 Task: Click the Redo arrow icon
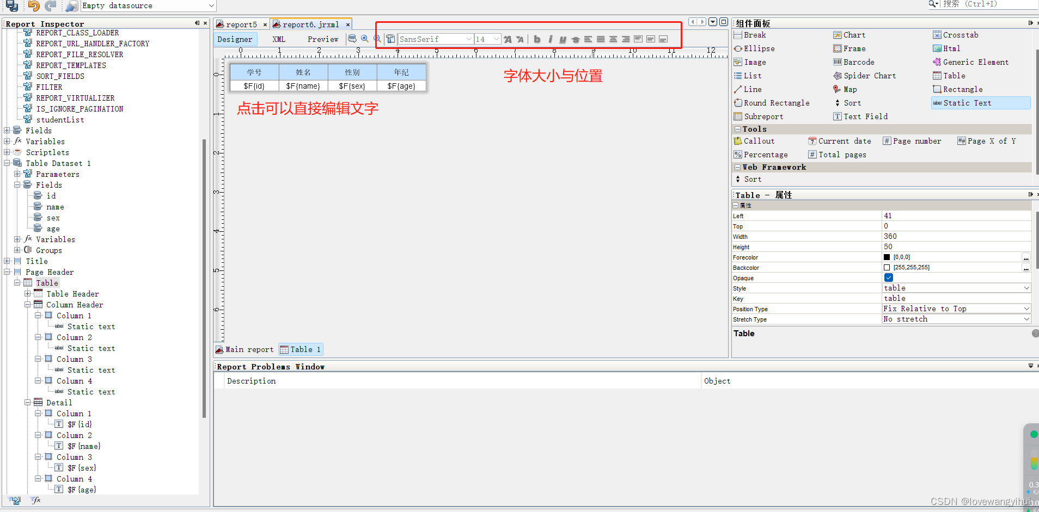click(51, 6)
